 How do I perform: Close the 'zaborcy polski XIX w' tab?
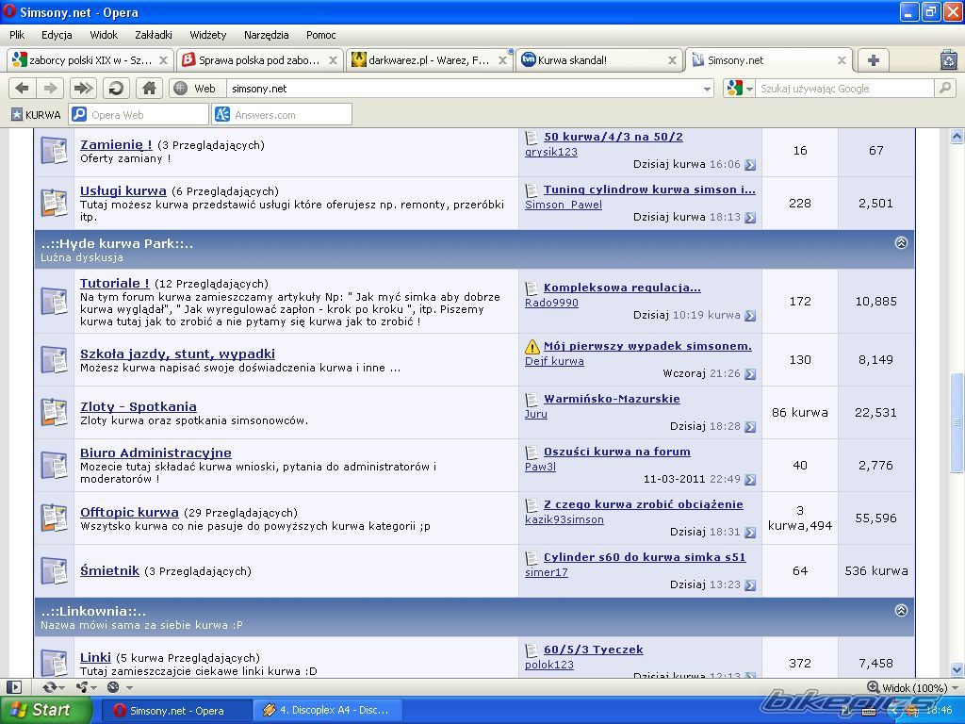pos(163,60)
